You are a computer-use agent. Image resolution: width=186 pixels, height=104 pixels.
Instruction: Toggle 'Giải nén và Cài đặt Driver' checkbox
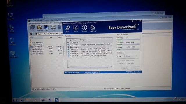[118, 64]
